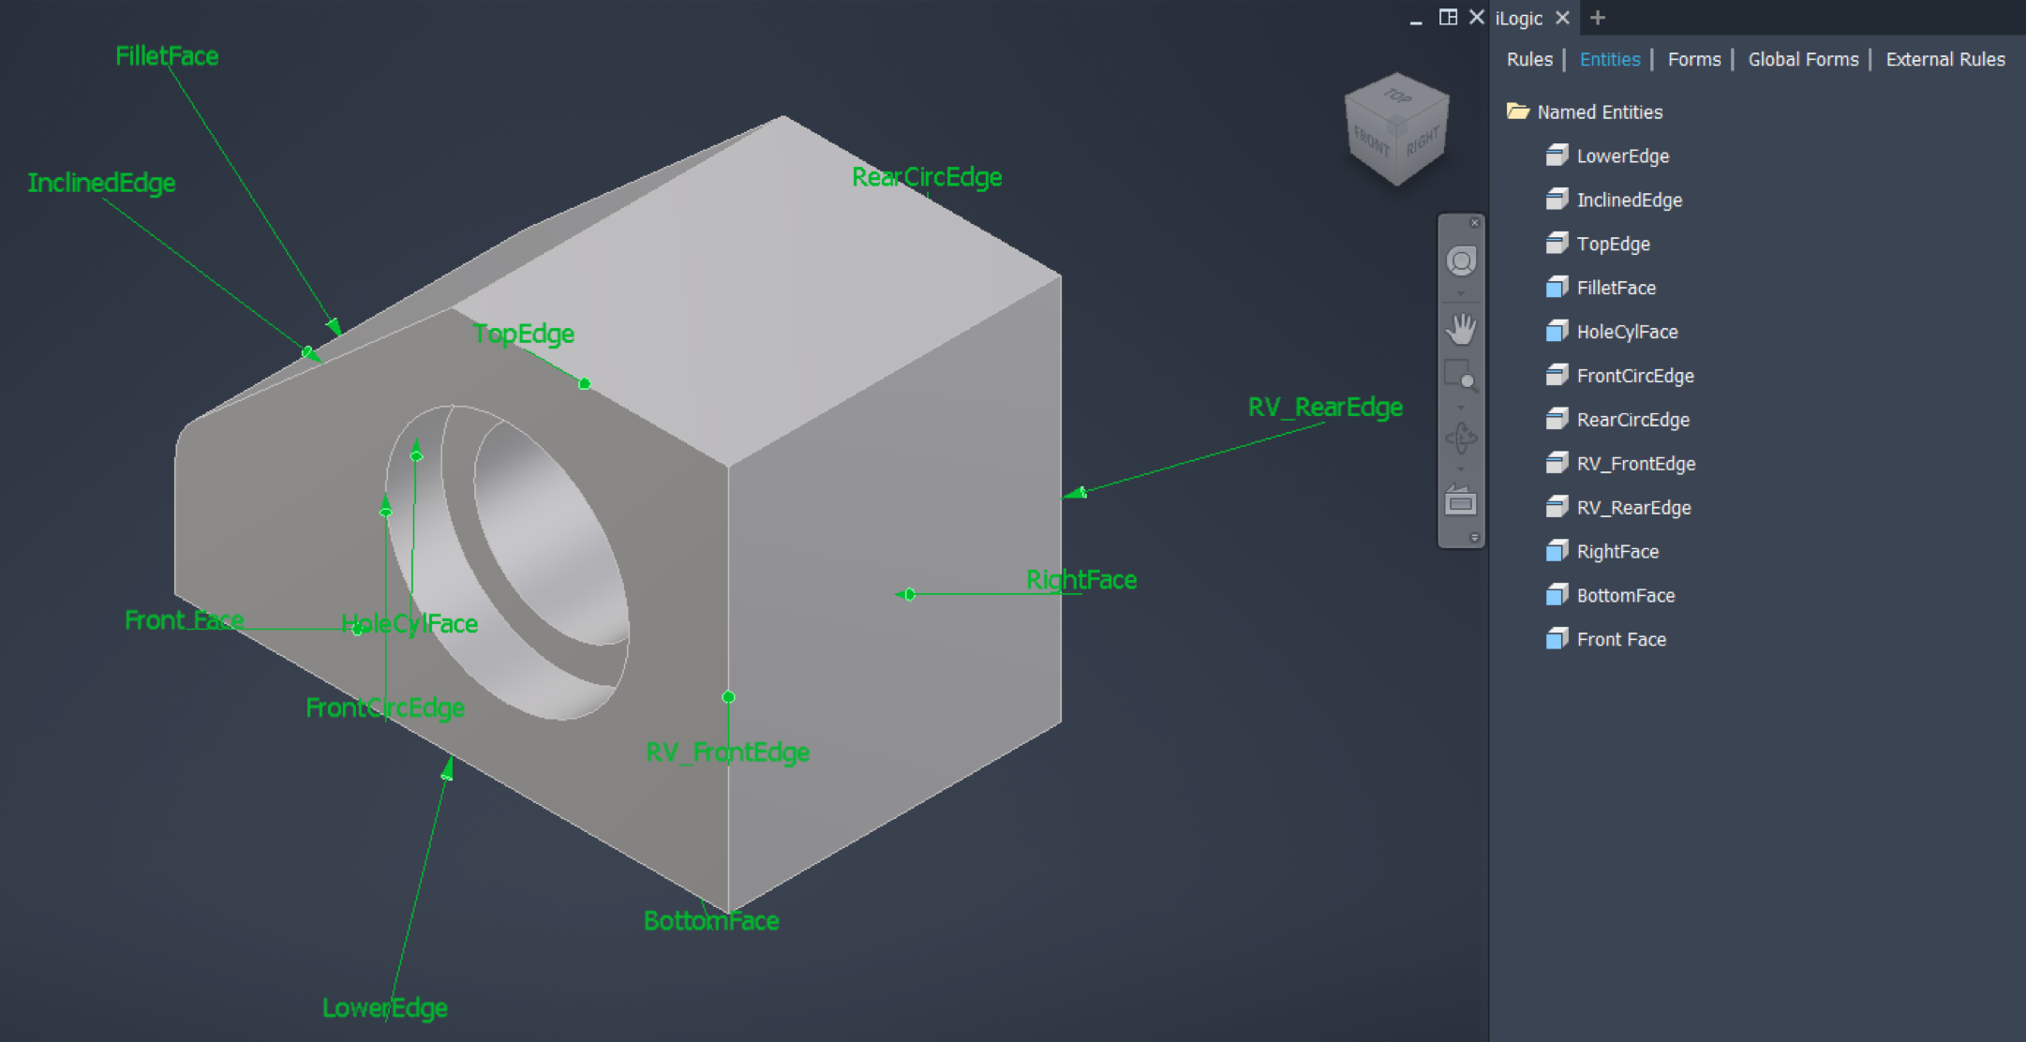Open a new tab with the plus button
This screenshot has width=2026, height=1042.
(x=1596, y=18)
